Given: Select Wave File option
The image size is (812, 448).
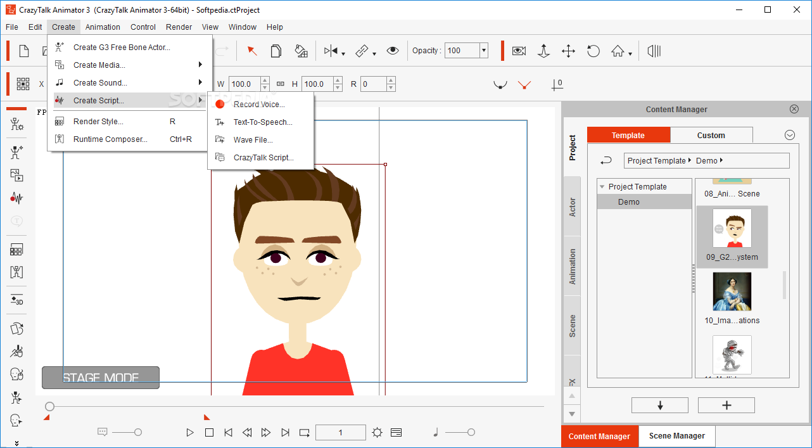Looking at the screenshot, I should pyautogui.click(x=260, y=140).
